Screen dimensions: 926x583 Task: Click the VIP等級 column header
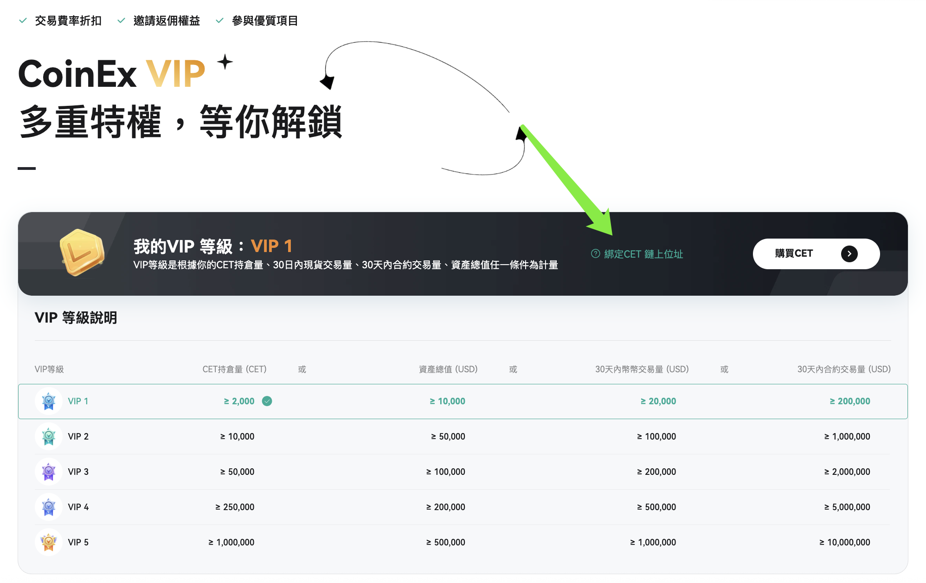[x=49, y=369]
